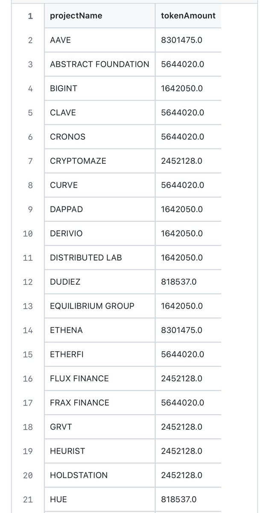Click the AAVE project cell

[99, 40]
